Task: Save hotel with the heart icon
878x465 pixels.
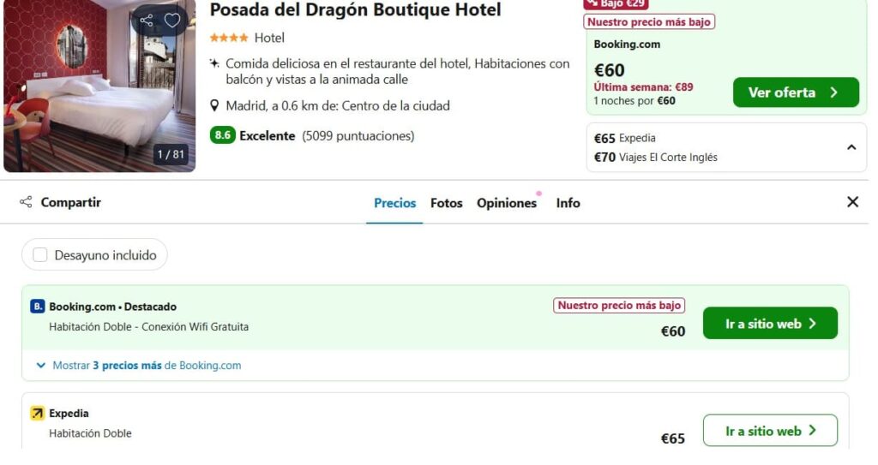Action: [171, 21]
